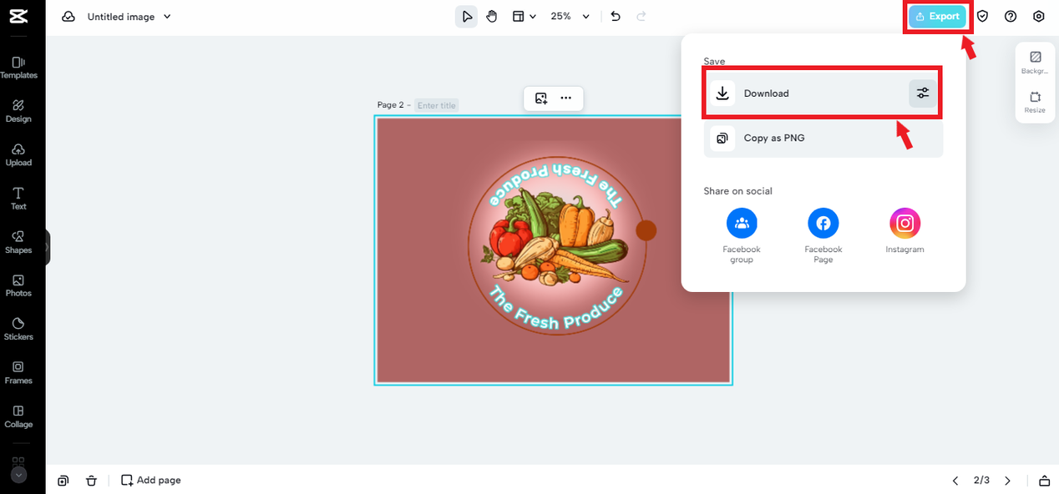Screen dimensions: 1059x494
Task: Duplicate the page with bottom-left icon
Action: (63, 481)
